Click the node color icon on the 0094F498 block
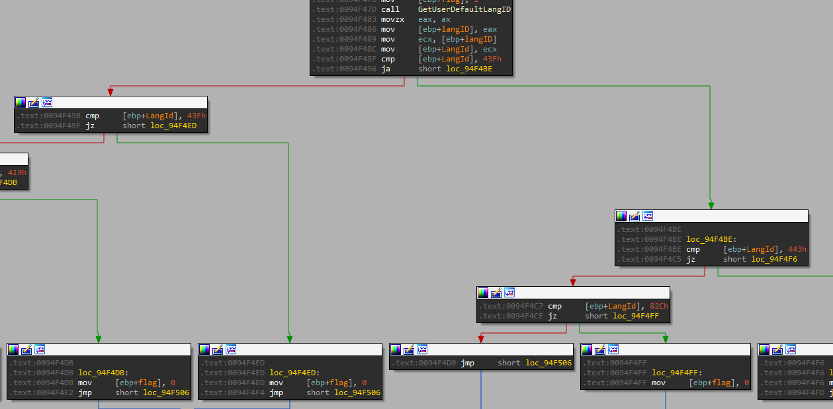Viewport: 833px width, 409px height. tap(21, 102)
